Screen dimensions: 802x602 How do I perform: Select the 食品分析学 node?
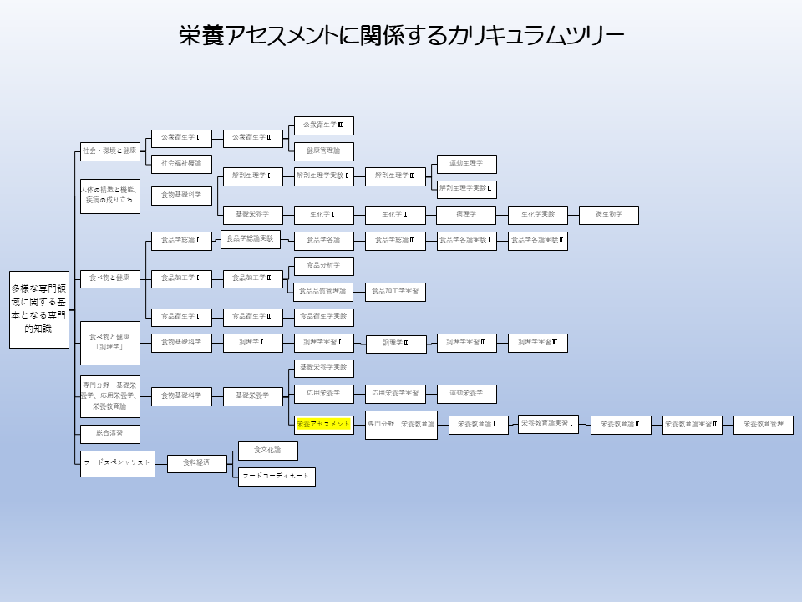click(x=323, y=266)
